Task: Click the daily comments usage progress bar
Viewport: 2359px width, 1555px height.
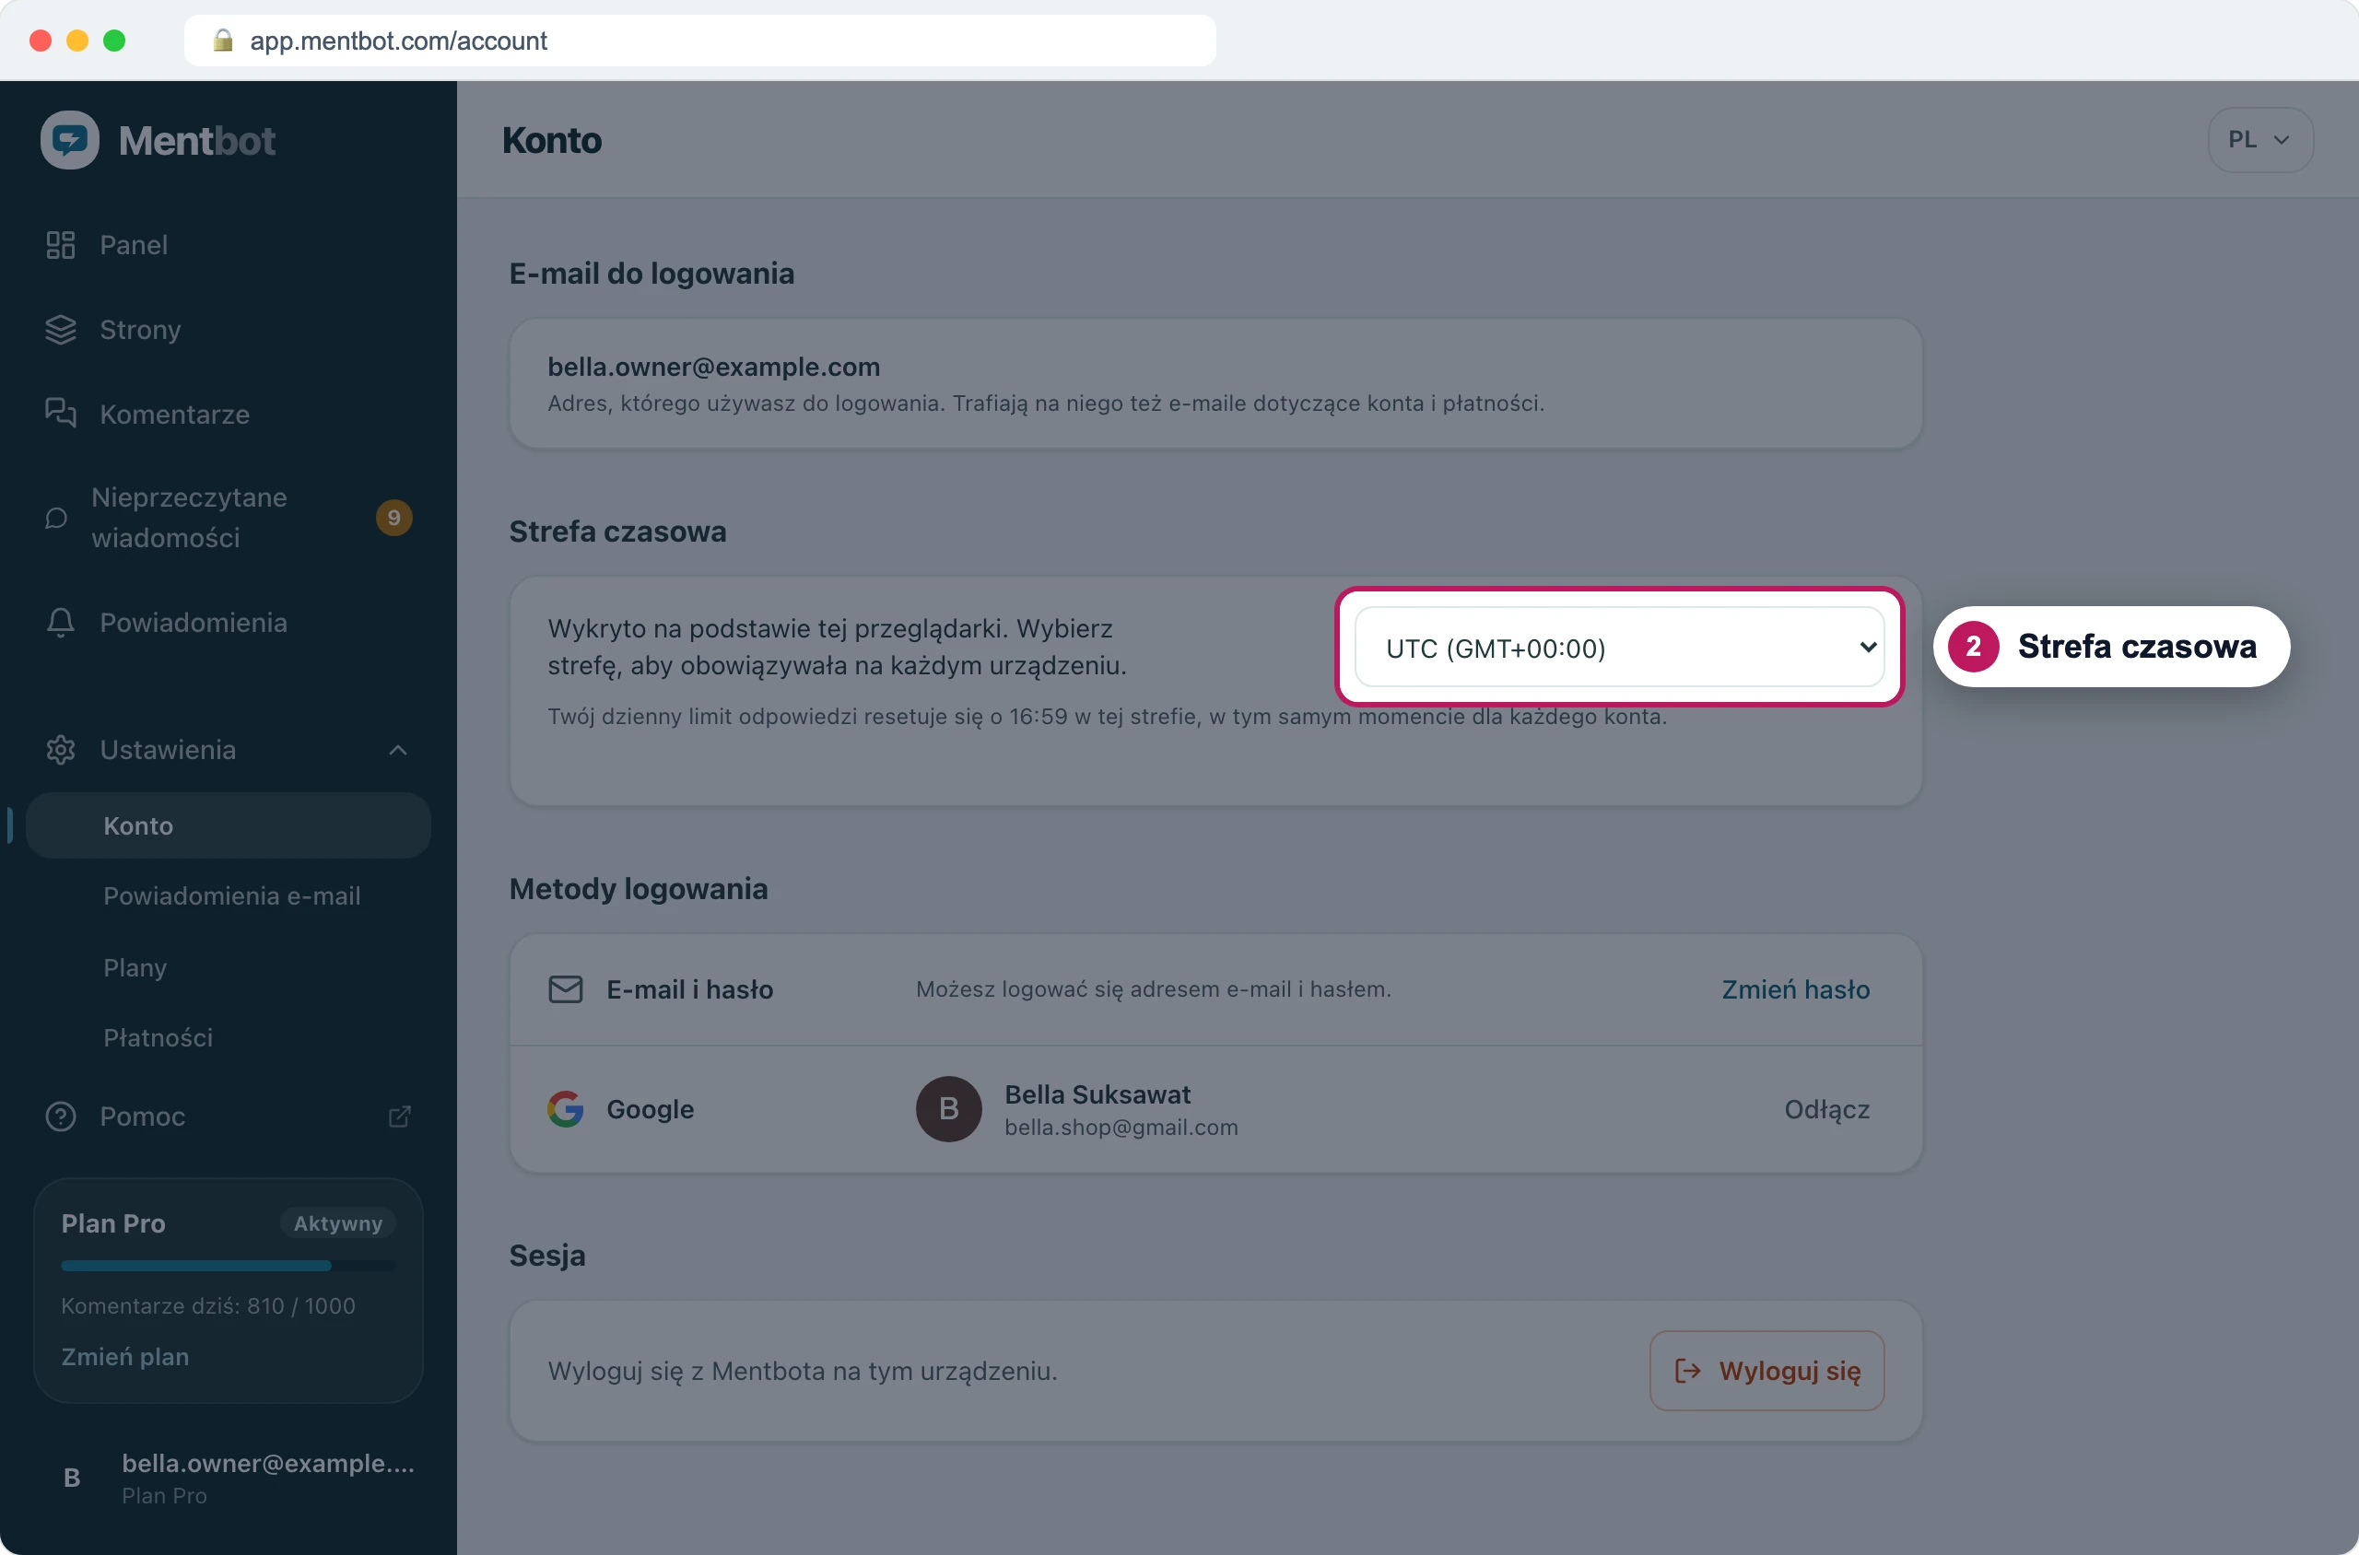Action: pyautogui.click(x=229, y=1266)
